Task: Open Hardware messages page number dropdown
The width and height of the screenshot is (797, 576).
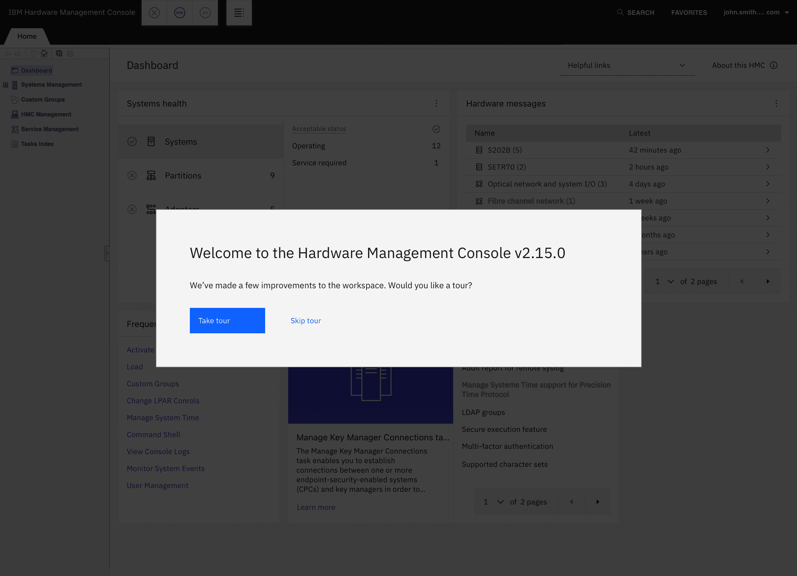Action: click(664, 281)
